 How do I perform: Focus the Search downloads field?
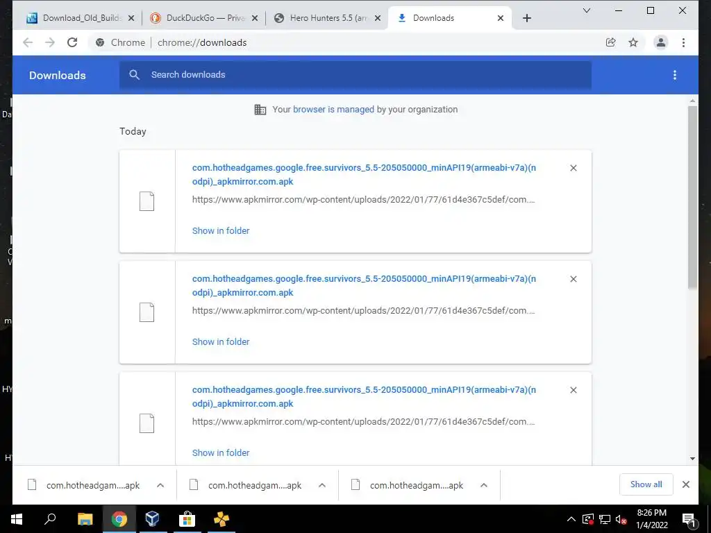tap(355, 75)
